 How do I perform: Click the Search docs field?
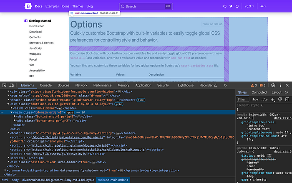[146, 6]
